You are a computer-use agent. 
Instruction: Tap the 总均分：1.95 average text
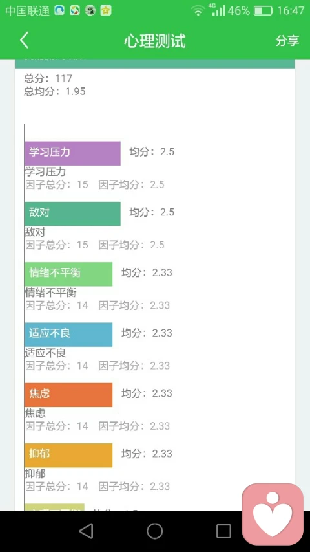(x=55, y=91)
